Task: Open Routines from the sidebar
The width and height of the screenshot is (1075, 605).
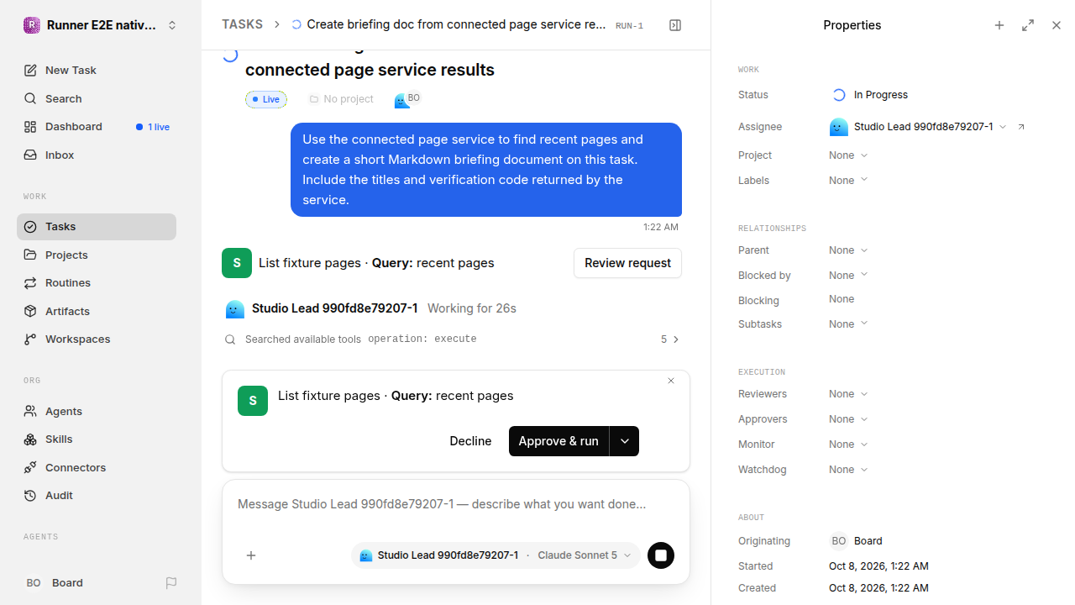Action: point(97,283)
